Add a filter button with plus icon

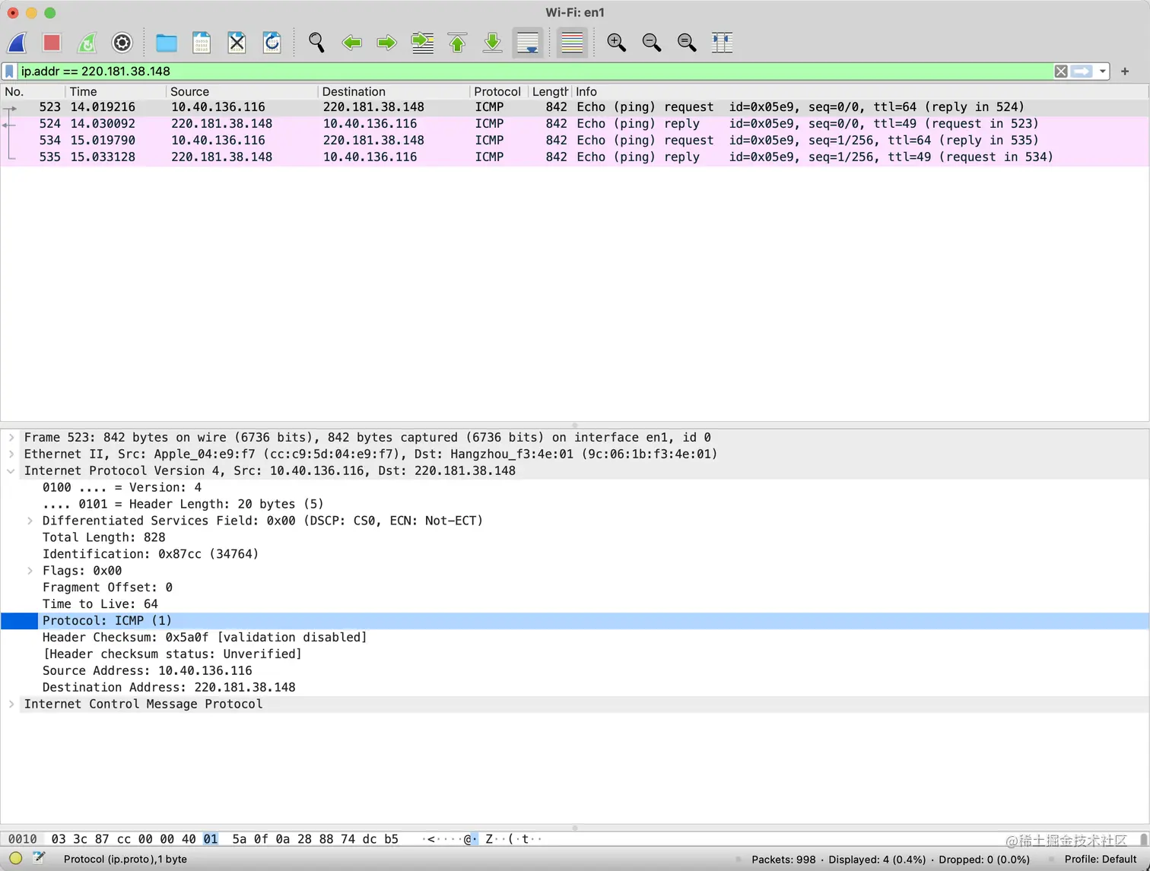(x=1125, y=71)
